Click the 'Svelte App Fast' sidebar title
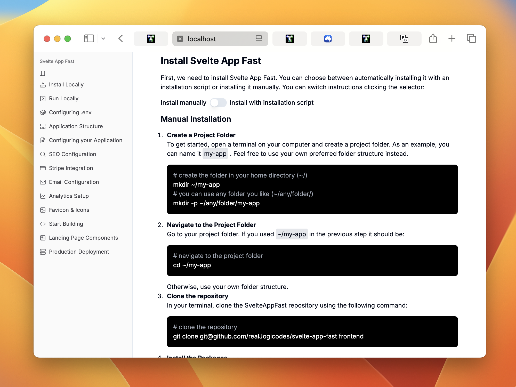 pos(57,61)
